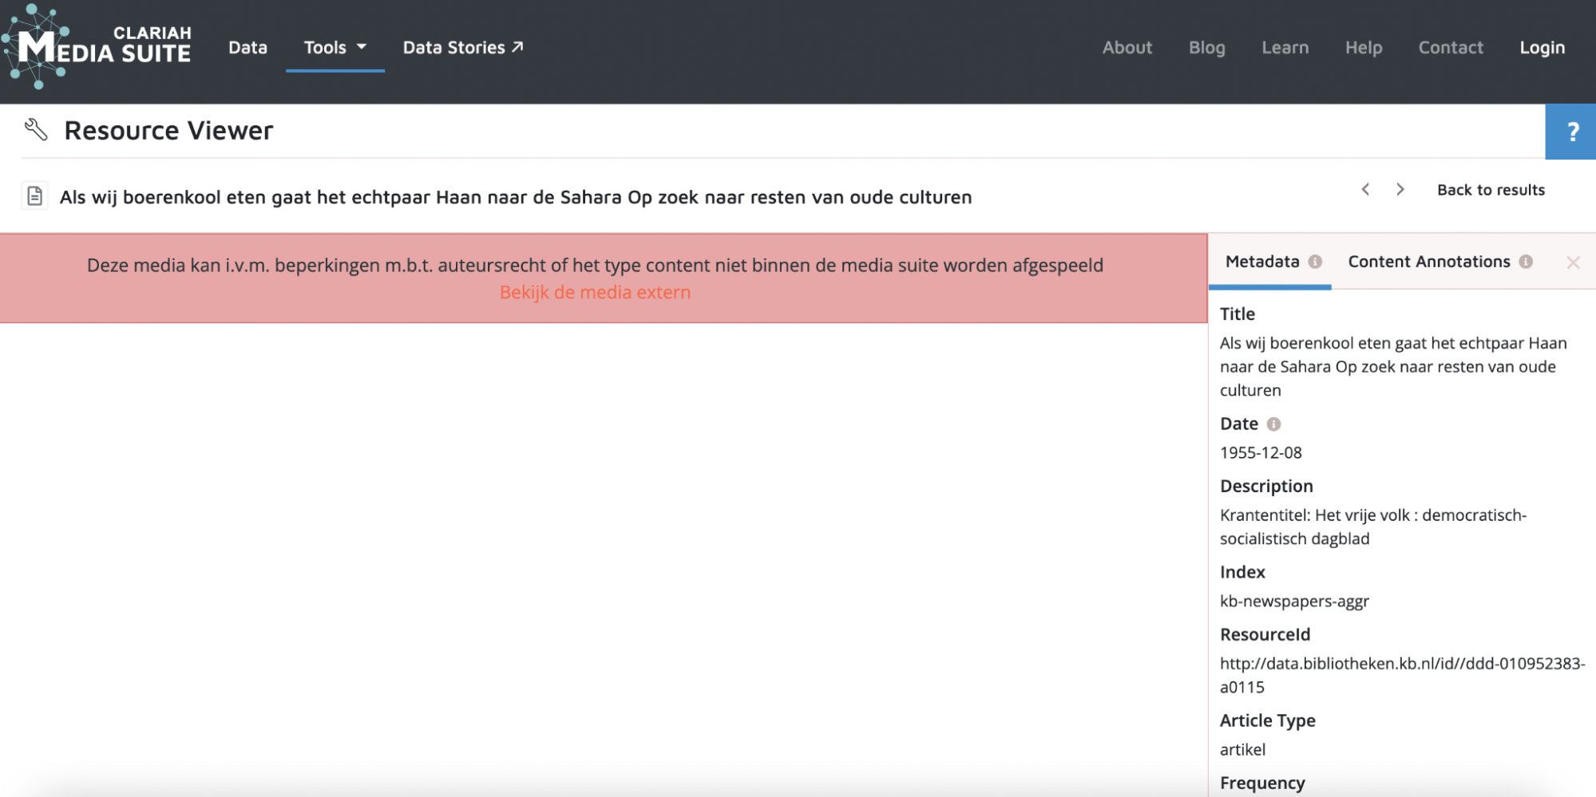The width and height of the screenshot is (1596, 797).
Task: Close the metadata side panel
Action: [1573, 262]
